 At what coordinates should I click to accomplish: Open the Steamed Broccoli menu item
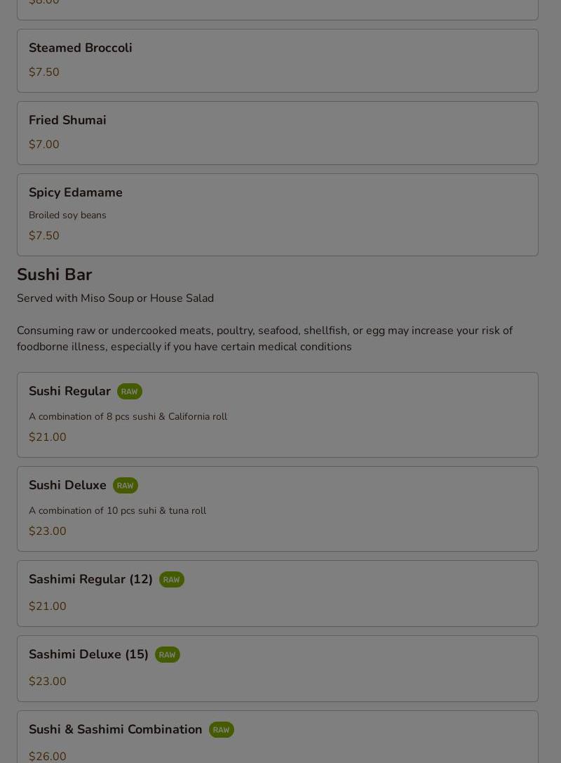(x=81, y=48)
